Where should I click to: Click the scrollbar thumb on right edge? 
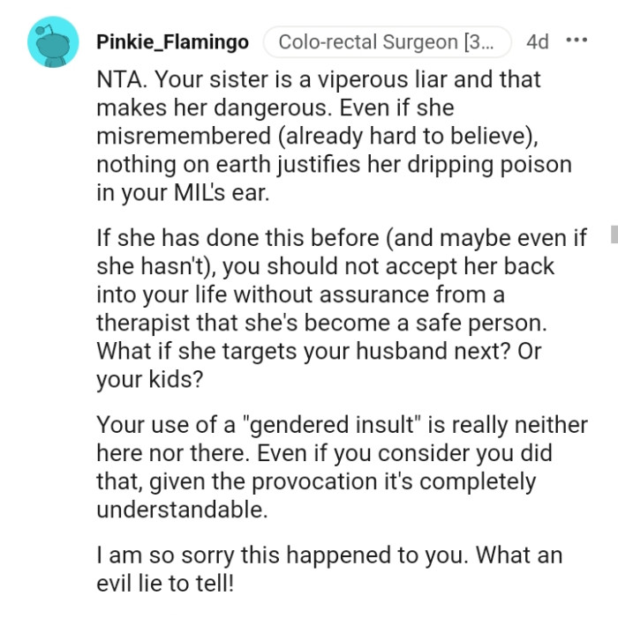tap(613, 234)
